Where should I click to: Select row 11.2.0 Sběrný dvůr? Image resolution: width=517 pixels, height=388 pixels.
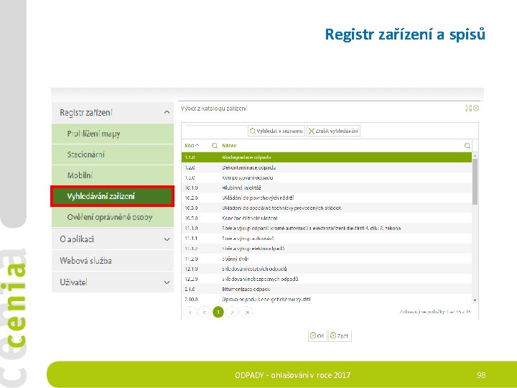327,259
